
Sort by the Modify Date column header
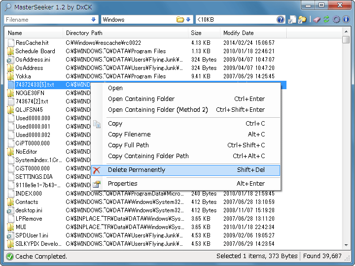pyautogui.click(x=253, y=33)
